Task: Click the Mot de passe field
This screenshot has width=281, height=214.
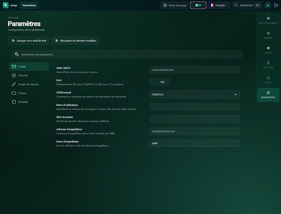Action: pos(194,119)
